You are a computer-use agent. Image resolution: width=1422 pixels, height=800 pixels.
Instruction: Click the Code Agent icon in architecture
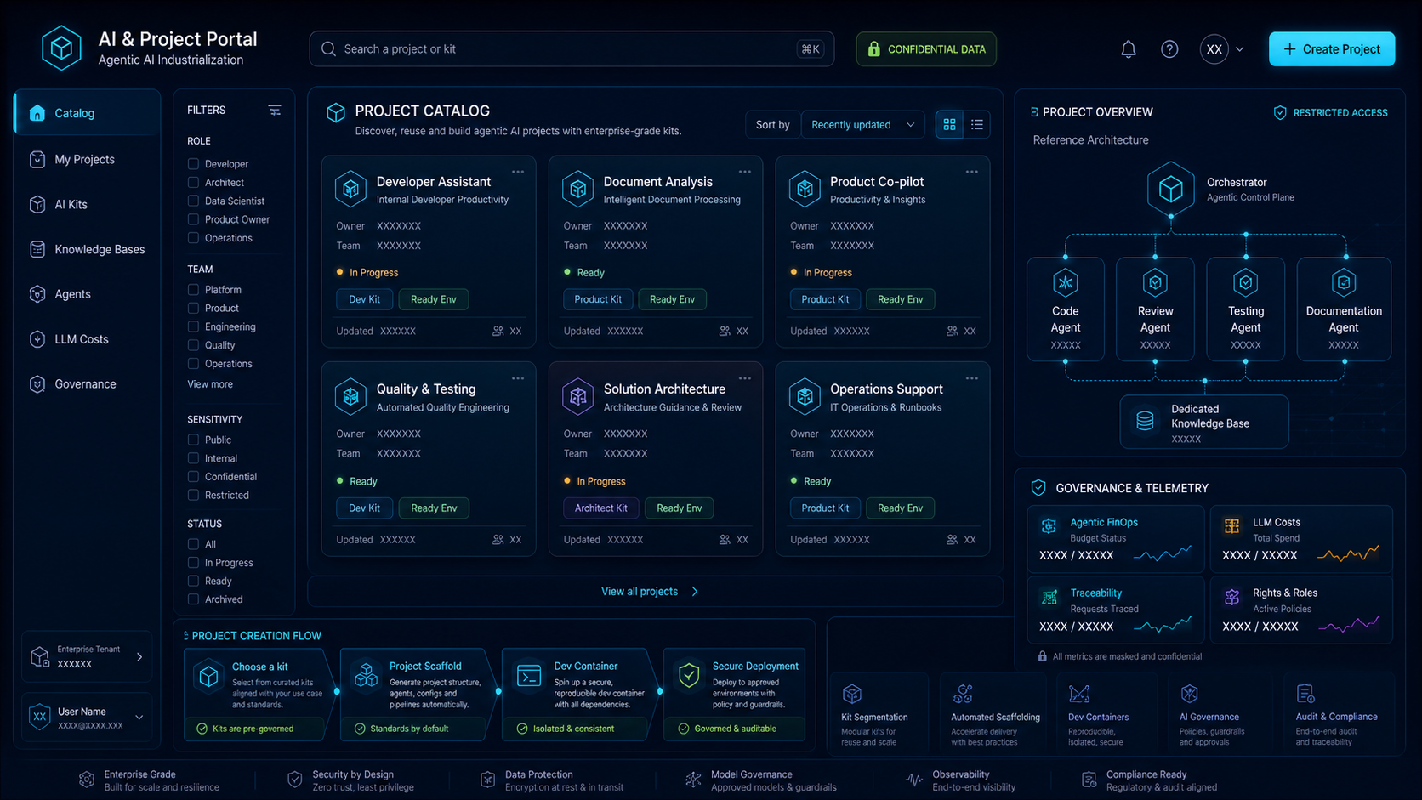tap(1065, 282)
